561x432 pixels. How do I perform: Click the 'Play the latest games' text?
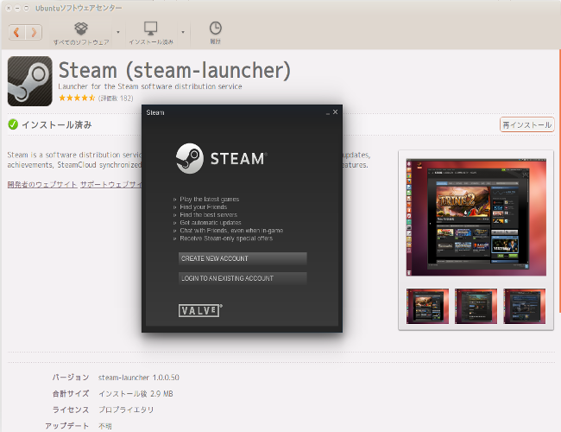(210, 200)
